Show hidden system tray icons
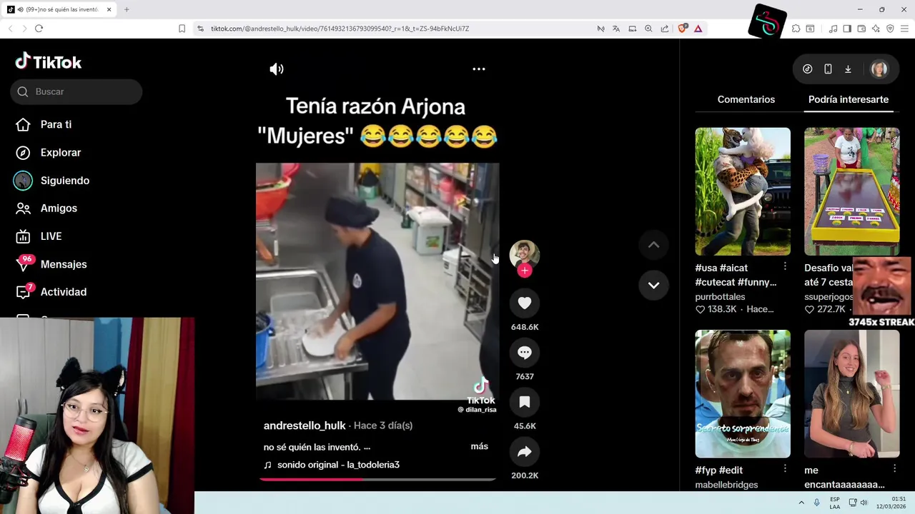Viewport: 915px width, 514px height. point(801,503)
